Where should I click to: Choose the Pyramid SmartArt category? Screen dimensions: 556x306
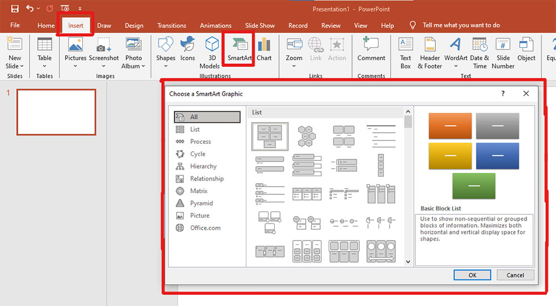coord(201,203)
